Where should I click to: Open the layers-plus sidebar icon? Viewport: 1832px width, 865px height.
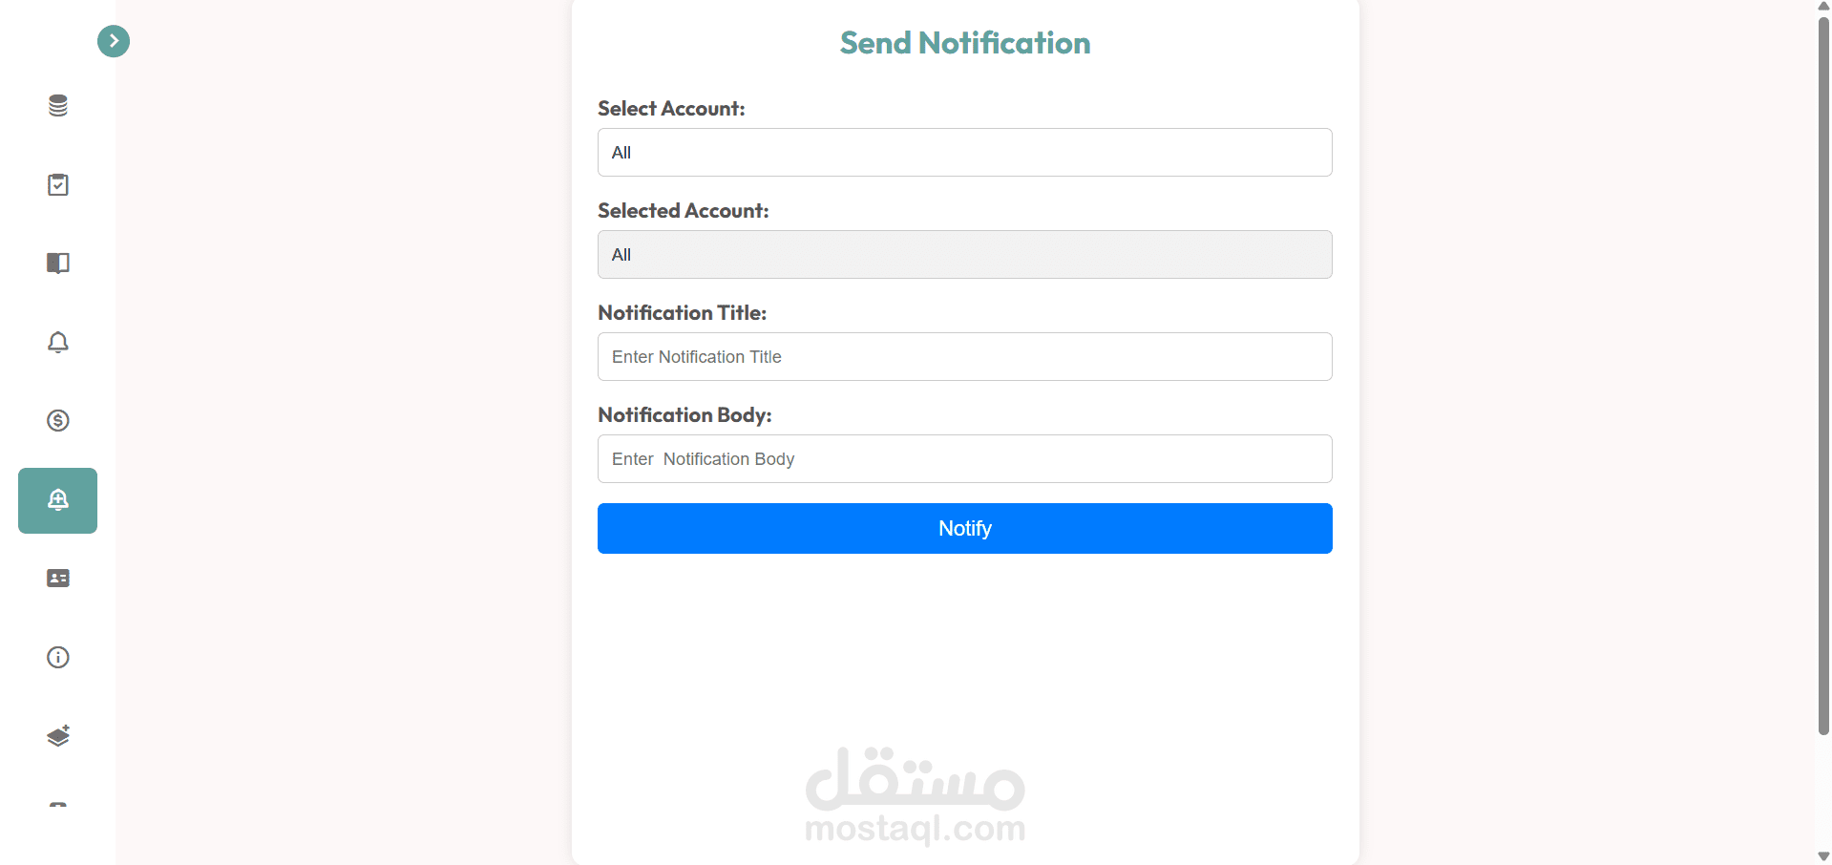click(58, 735)
